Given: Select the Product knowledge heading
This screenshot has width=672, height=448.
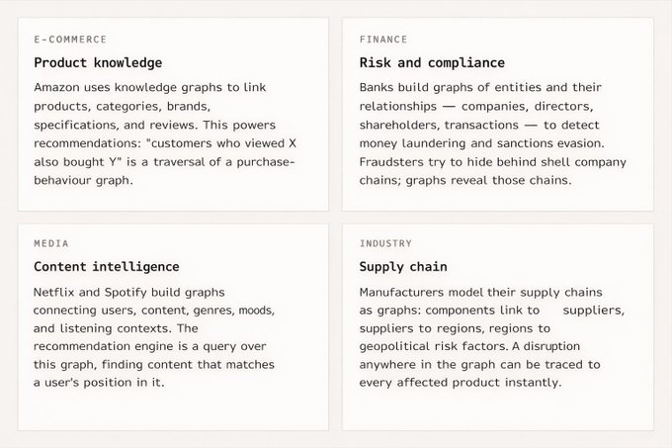Looking at the screenshot, I should [x=98, y=62].
